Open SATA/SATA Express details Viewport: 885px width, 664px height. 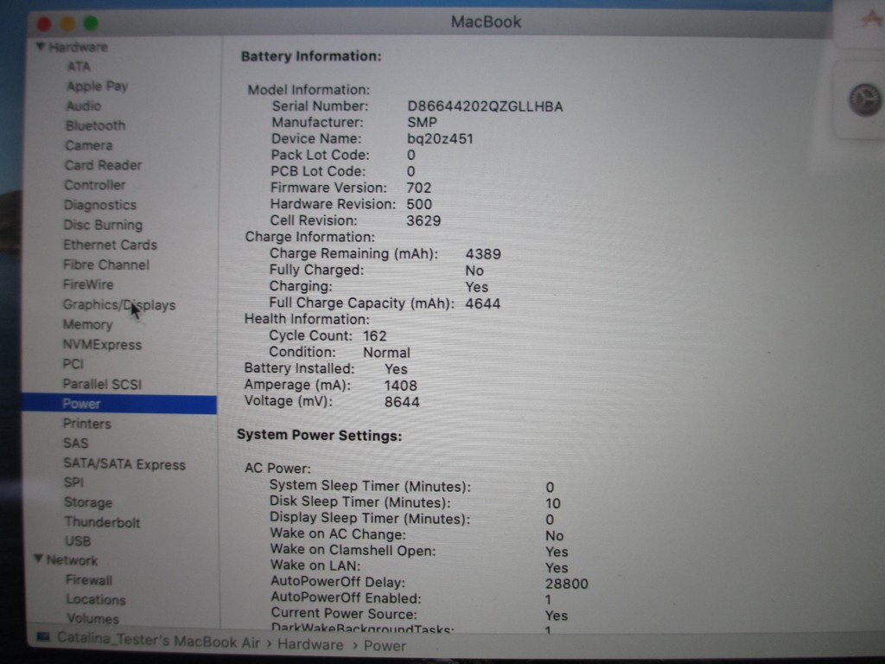pos(124,464)
